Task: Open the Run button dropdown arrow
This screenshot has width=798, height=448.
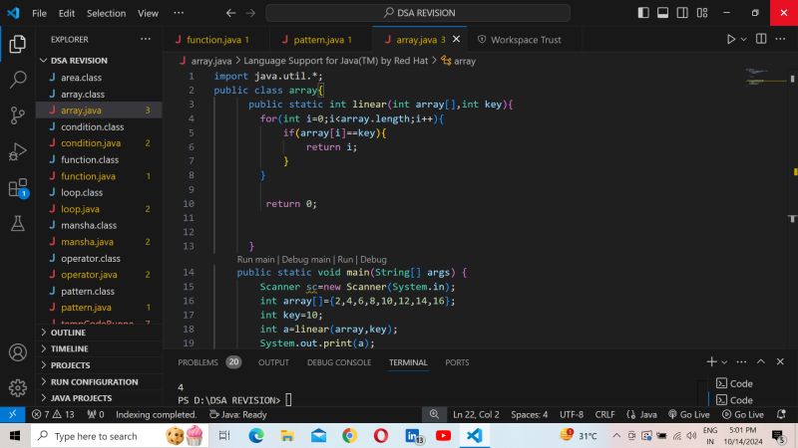Action: click(x=743, y=39)
